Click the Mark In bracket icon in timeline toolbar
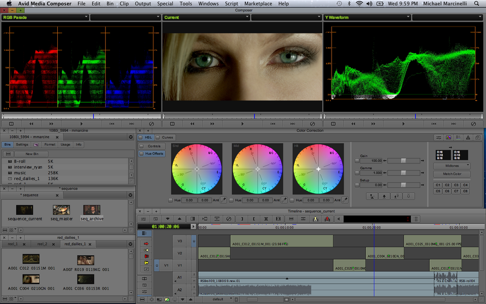Viewport: 486px width, 304px height. (x=242, y=219)
